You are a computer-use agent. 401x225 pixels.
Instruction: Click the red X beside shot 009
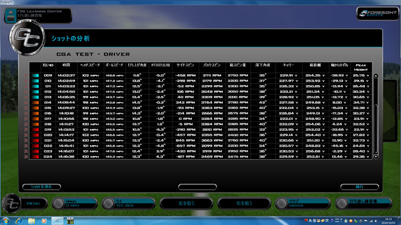point(26,75)
